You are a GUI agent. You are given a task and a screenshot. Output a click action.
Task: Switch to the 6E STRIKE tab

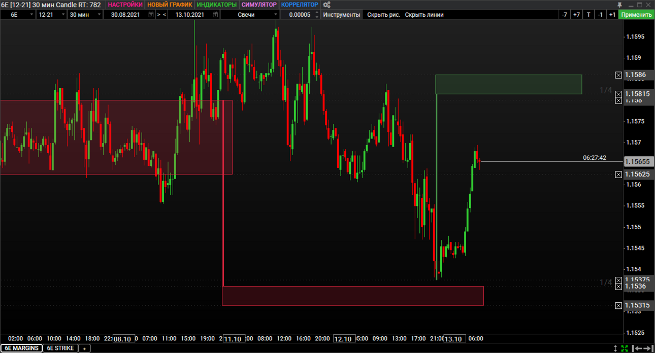tap(60, 348)
